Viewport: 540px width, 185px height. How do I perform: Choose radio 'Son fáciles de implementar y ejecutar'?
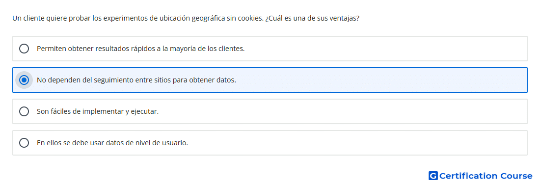coord(24,111)
